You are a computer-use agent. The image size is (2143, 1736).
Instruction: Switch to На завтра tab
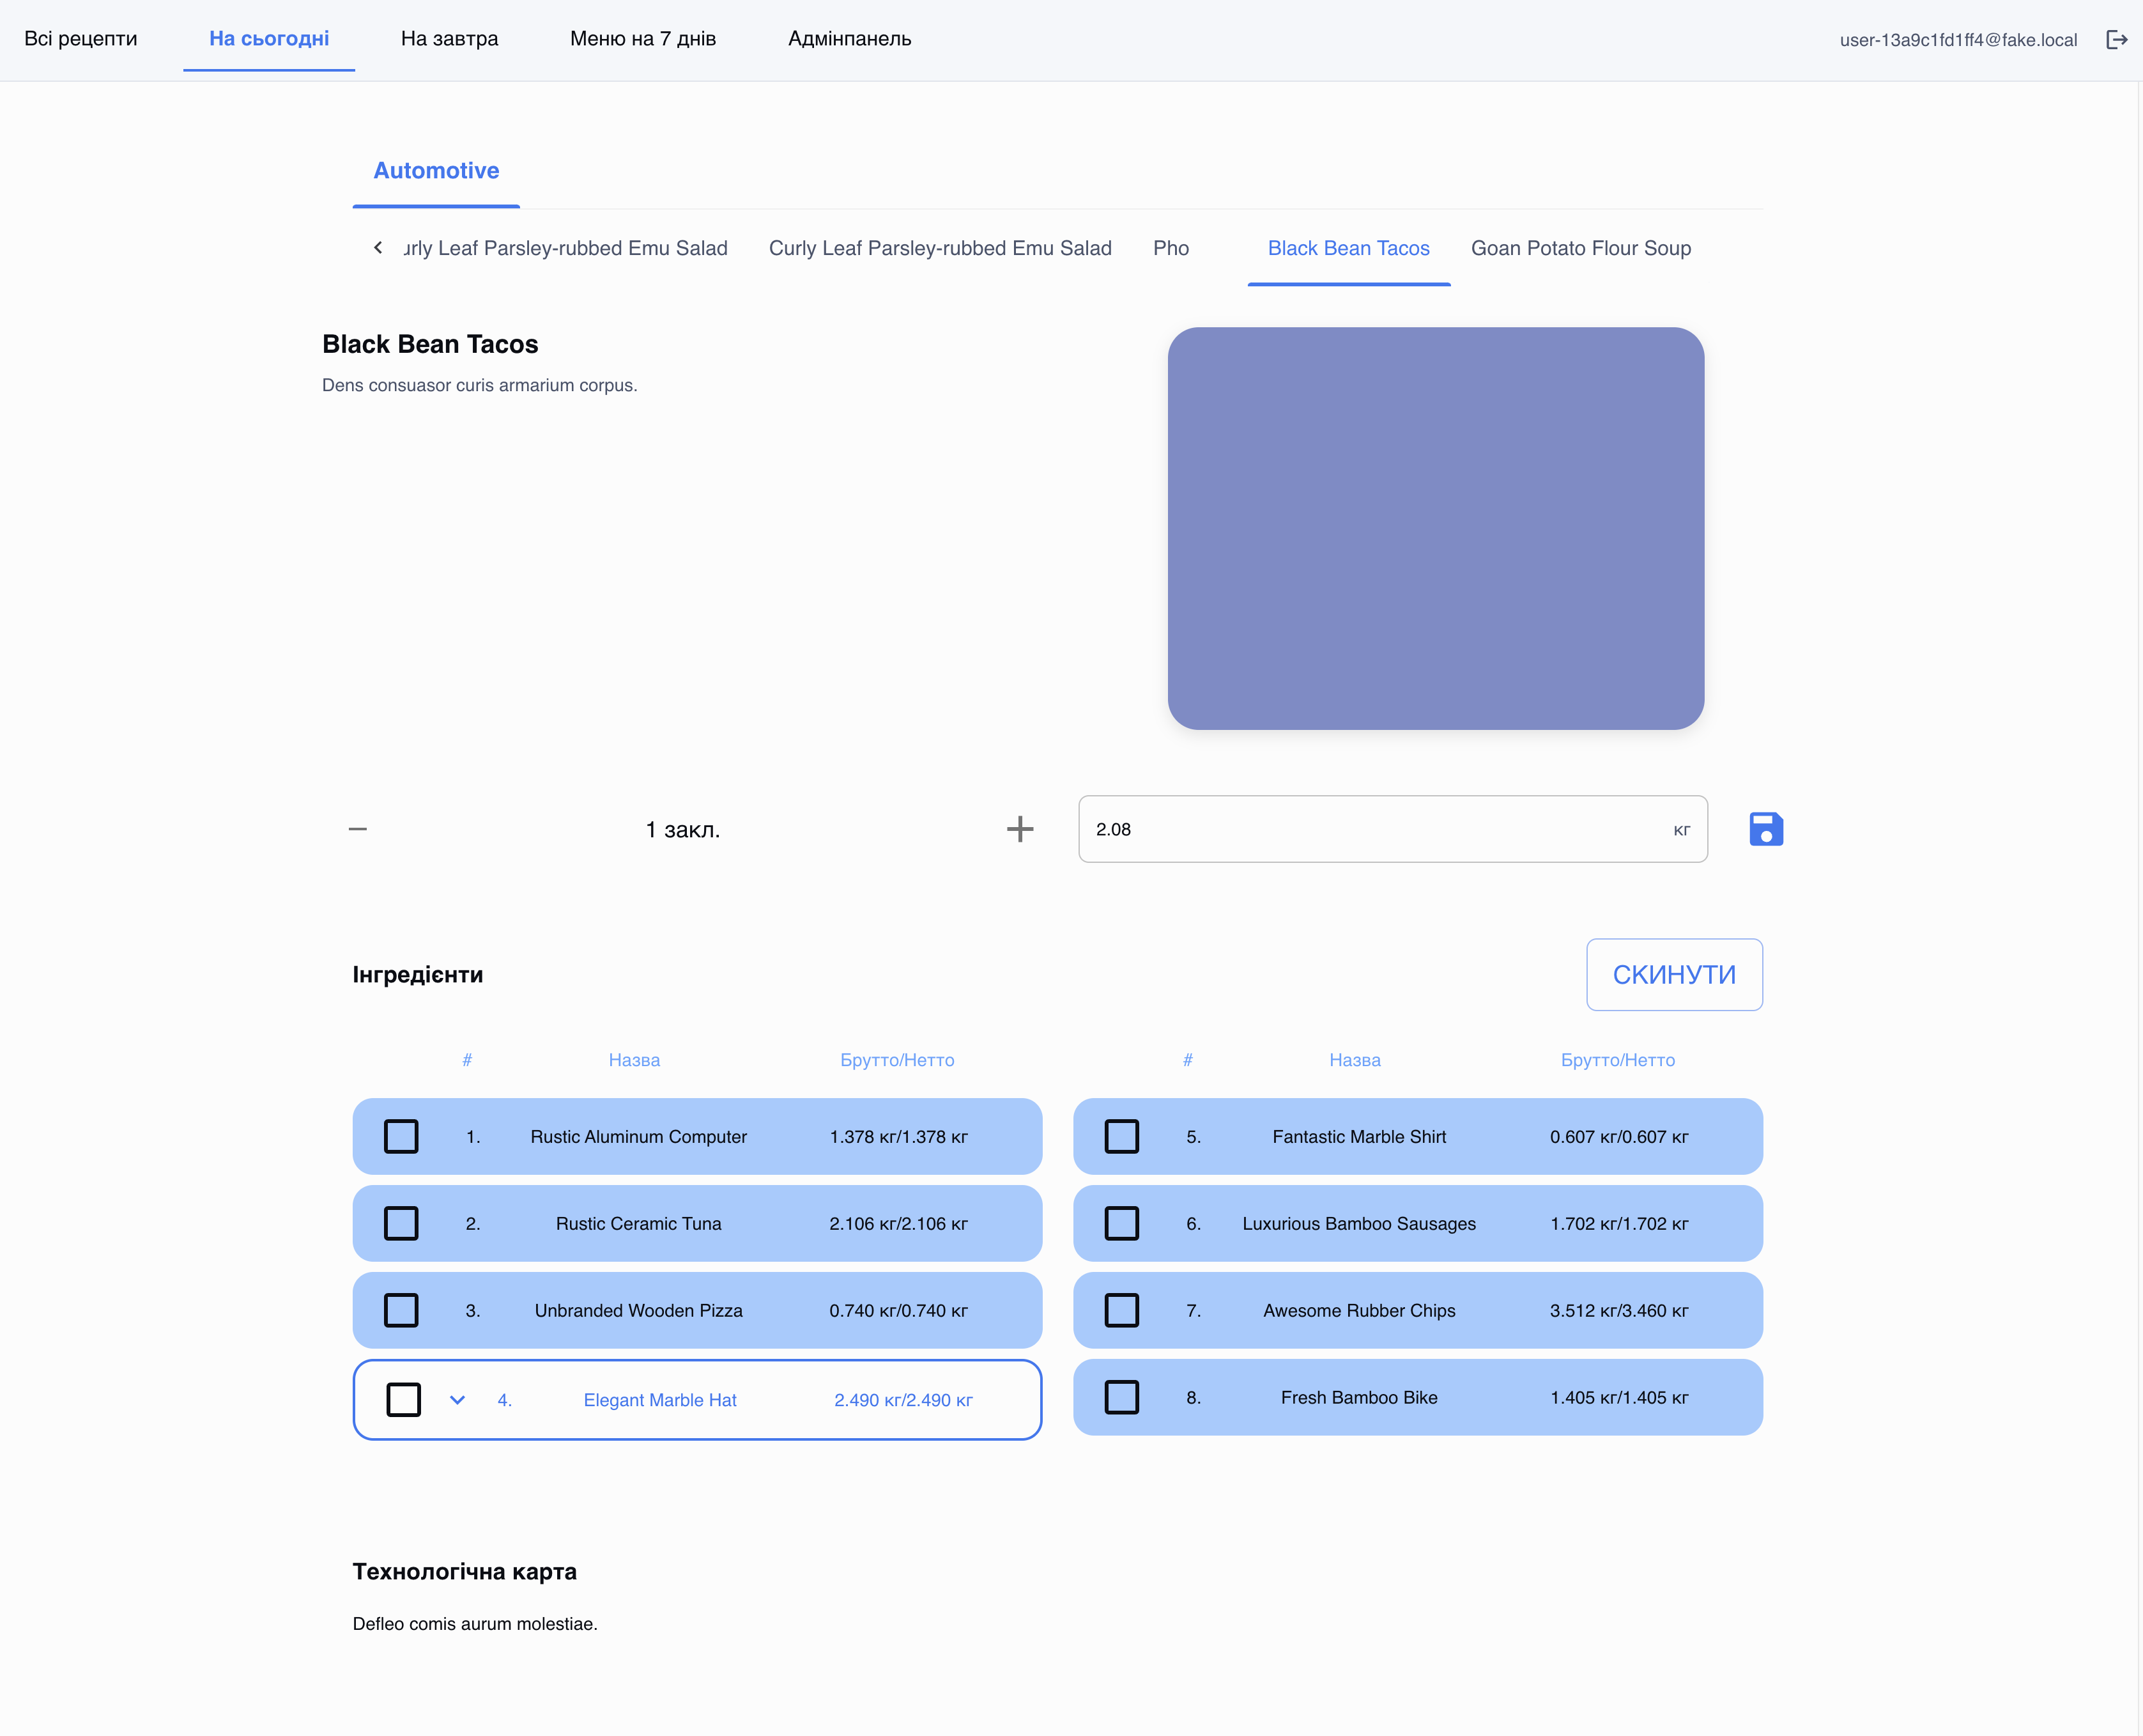pos(450,39)
